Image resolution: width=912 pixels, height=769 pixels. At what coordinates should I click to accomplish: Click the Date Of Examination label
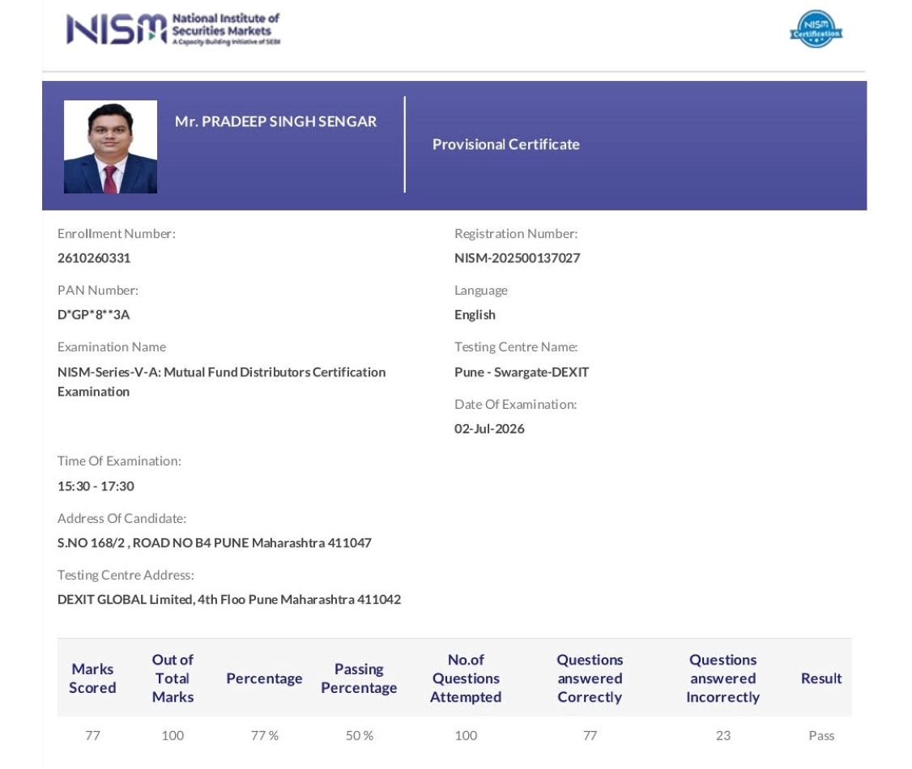coord(515,404)
